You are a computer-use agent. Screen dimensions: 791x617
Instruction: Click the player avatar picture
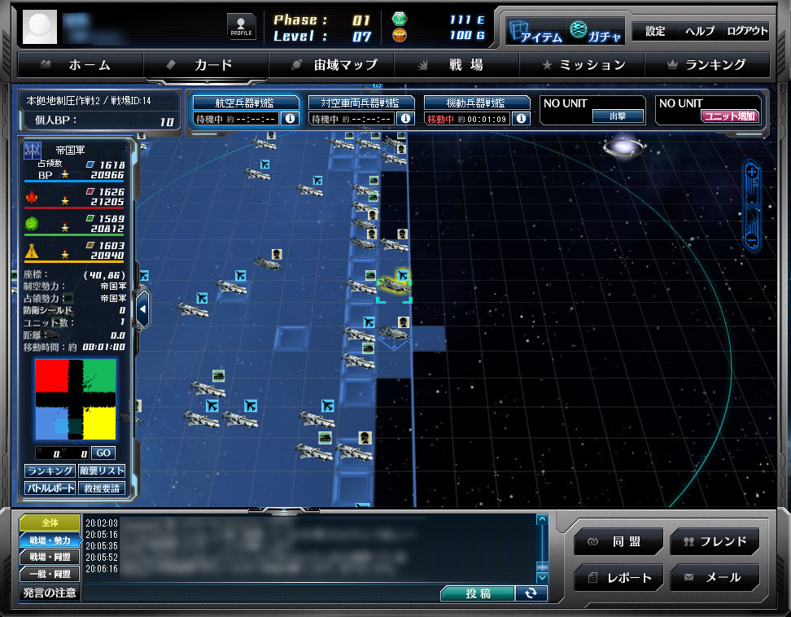tap(39, 27)
